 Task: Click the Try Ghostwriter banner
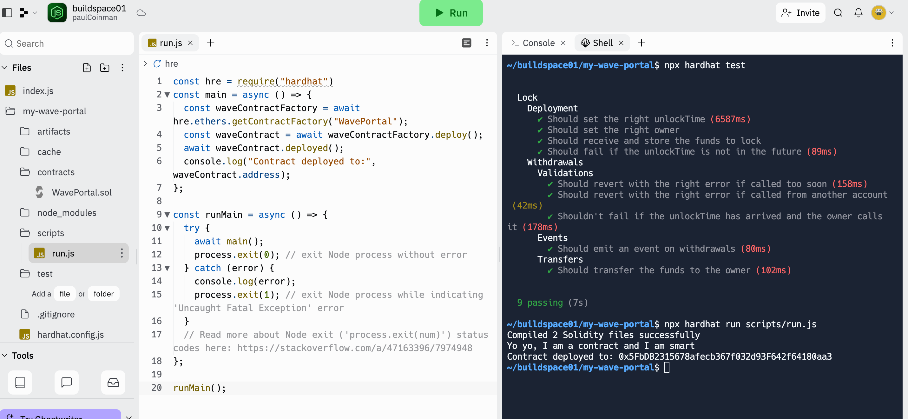pos(61,415)
